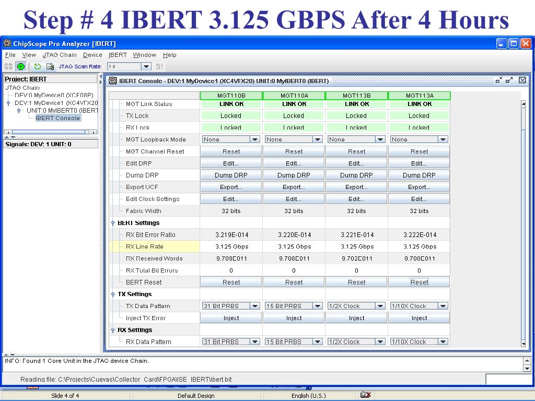
Task: Click the green run trigger toolbar icon
Action: coord(21,66)
